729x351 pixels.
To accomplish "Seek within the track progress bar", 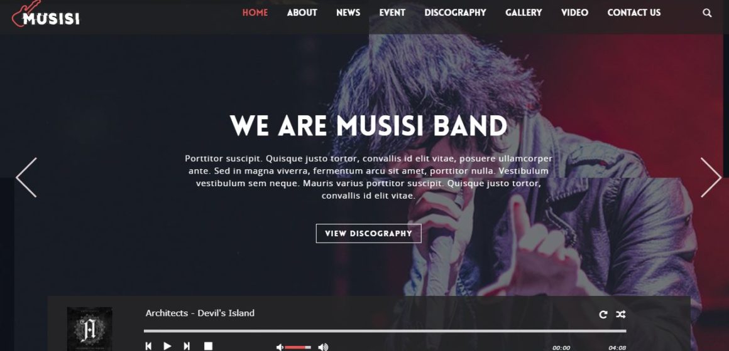I will point(385,331).
